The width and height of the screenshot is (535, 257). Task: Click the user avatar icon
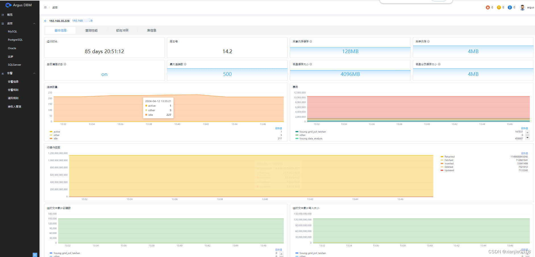point(522,7)
